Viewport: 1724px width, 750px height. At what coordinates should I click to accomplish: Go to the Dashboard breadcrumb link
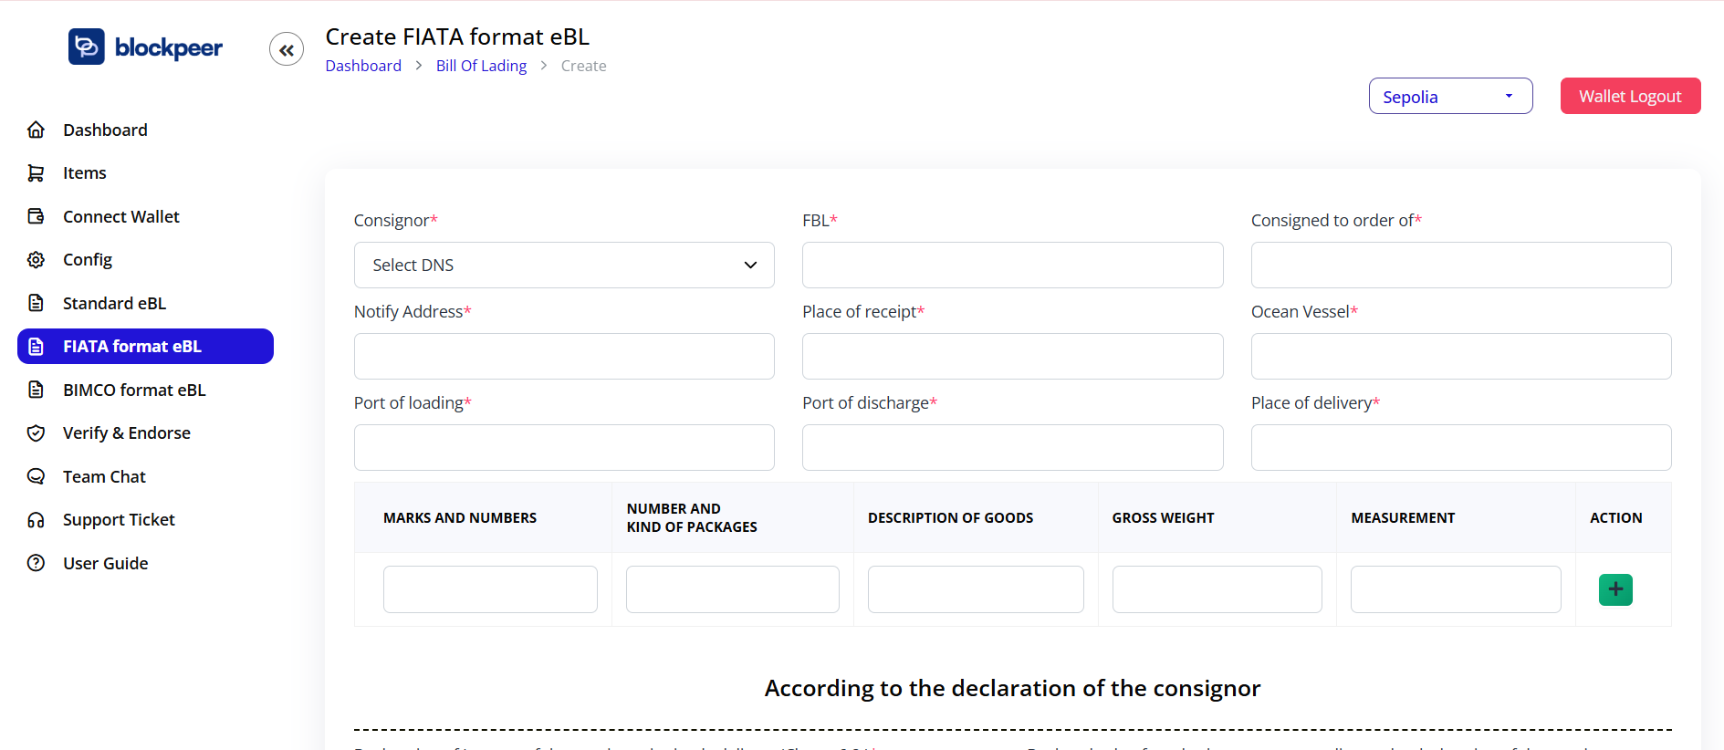click(x=363, y=66)
